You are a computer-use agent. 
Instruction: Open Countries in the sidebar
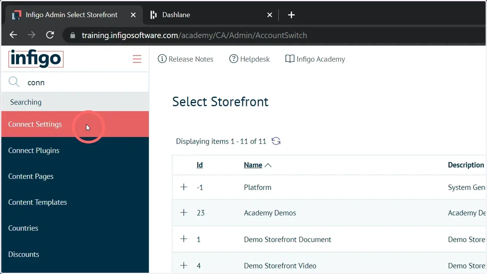(75, 228)
